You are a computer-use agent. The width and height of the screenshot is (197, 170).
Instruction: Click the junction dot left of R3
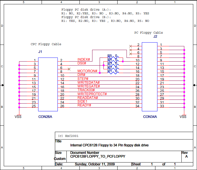[x=104, y=65]
